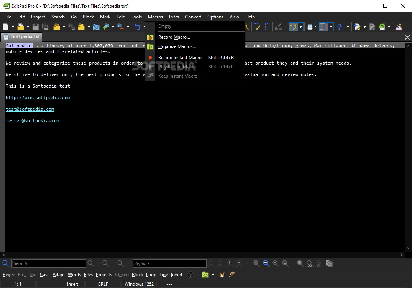
Task: Choose Record Instant Macro menu entry
Action: point(195,57)
